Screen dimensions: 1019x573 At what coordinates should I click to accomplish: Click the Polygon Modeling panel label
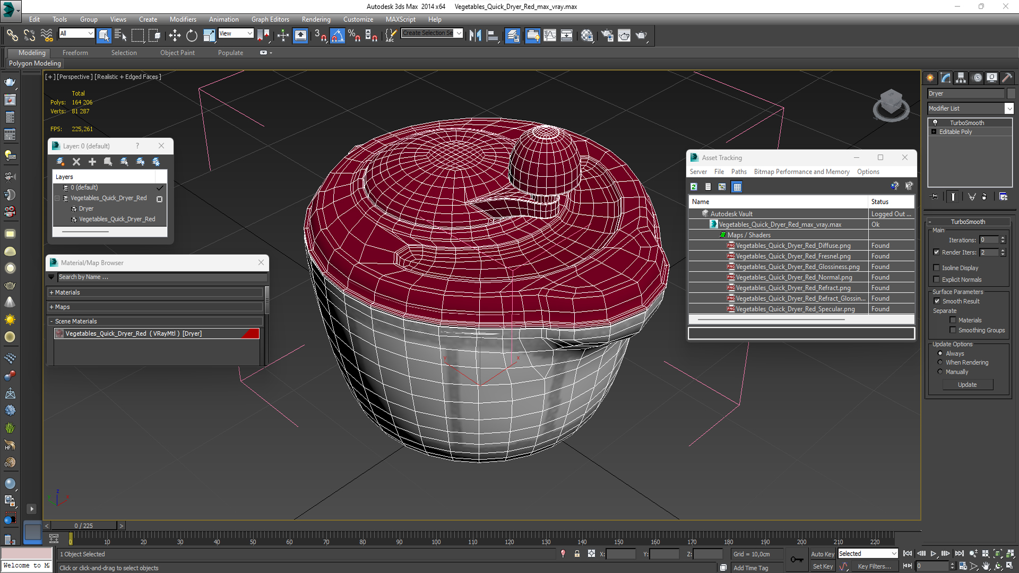[34, 63]
